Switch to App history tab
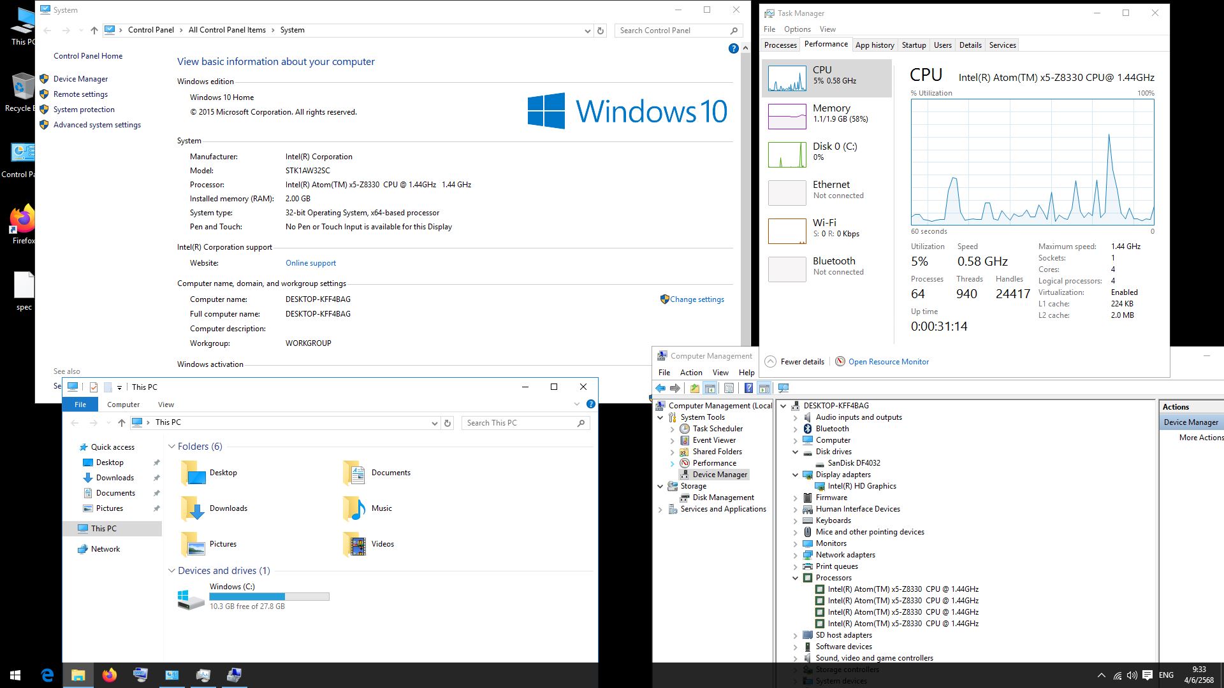 [x=874, y=45]
